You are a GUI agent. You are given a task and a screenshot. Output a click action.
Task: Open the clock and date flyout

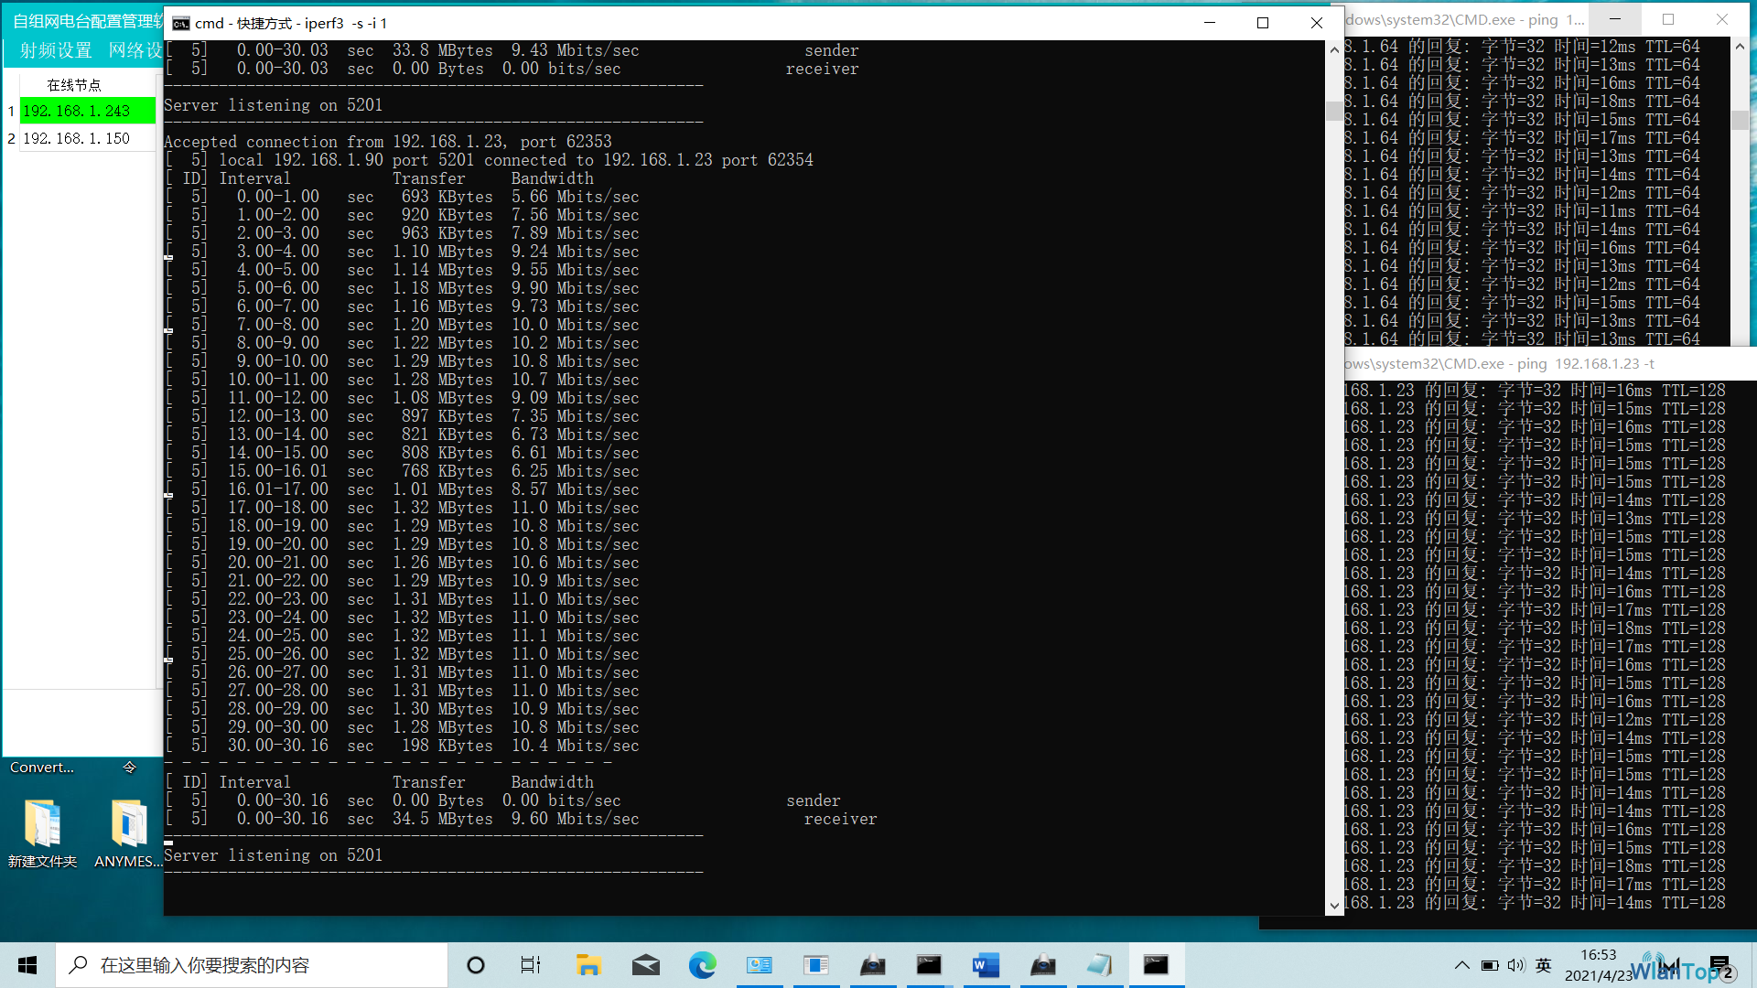pos(1598,965)
